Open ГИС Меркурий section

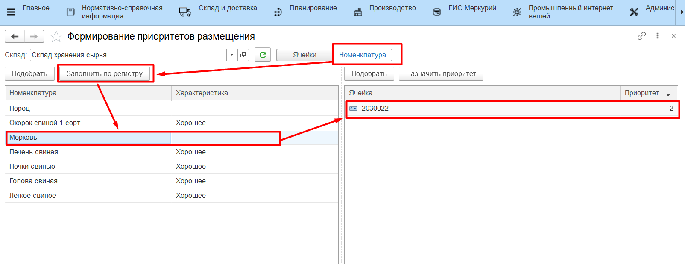coord(472,8)
